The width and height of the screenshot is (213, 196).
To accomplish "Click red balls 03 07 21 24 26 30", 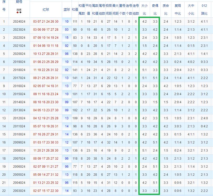I will click(46, 22).
